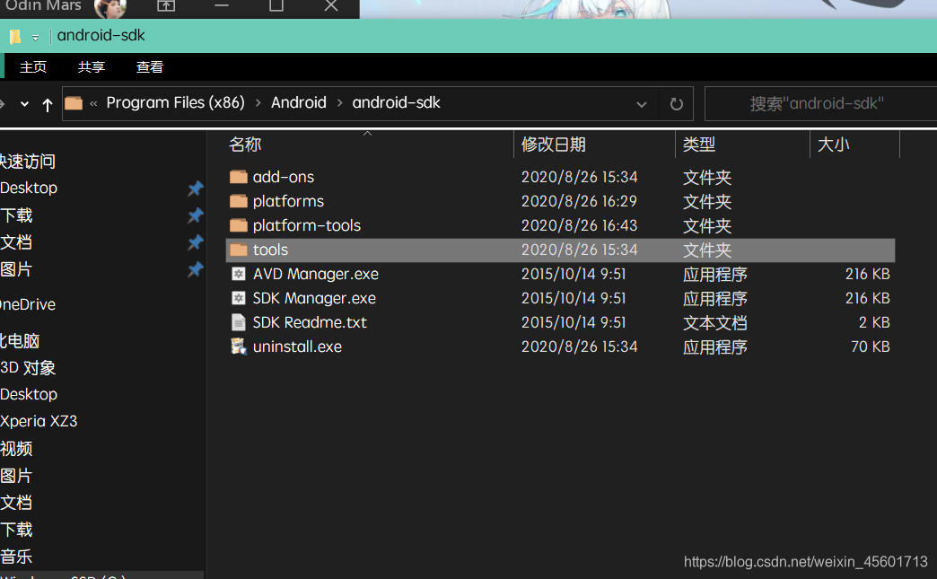Select 此电脑 in navigation pane
The height and width of the screenshot is (579, 937).
click(20, 341)
